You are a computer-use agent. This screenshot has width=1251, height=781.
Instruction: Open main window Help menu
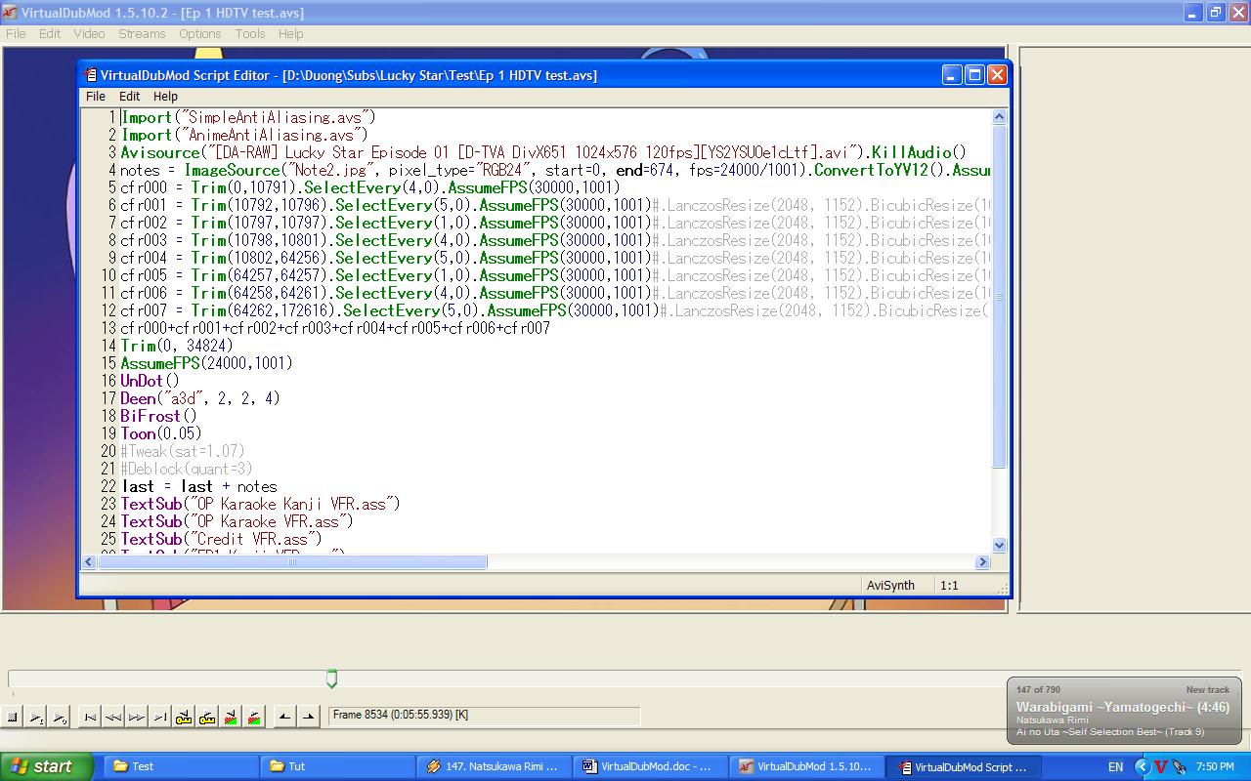(290, 33)
